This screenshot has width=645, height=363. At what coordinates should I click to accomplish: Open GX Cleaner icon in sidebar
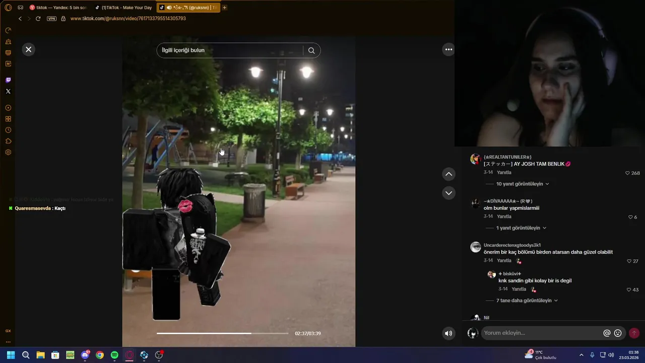pos(8,41)
